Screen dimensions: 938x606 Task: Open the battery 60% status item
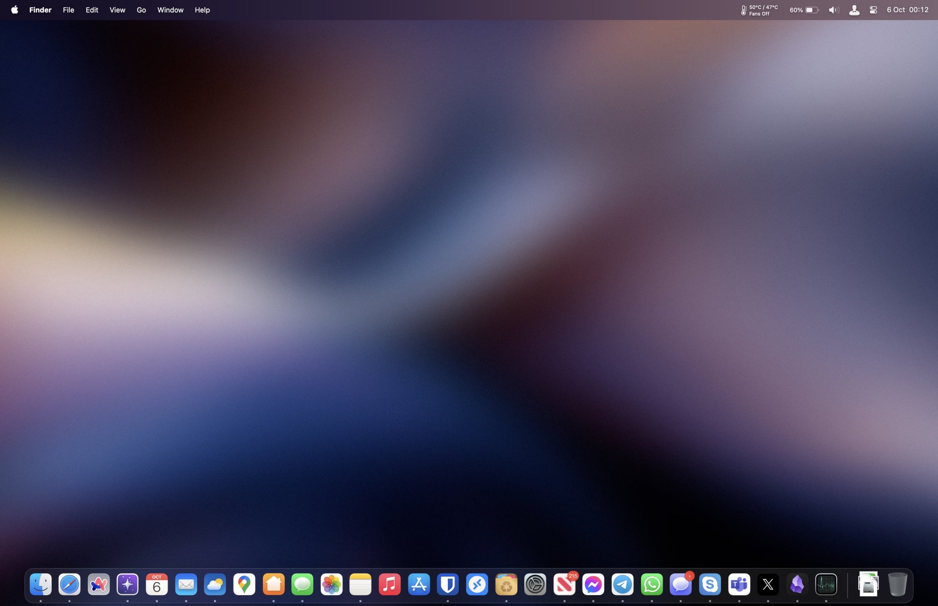[804, 10]
